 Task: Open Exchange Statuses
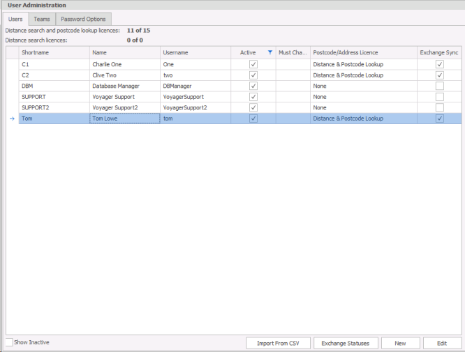point(346,343)
